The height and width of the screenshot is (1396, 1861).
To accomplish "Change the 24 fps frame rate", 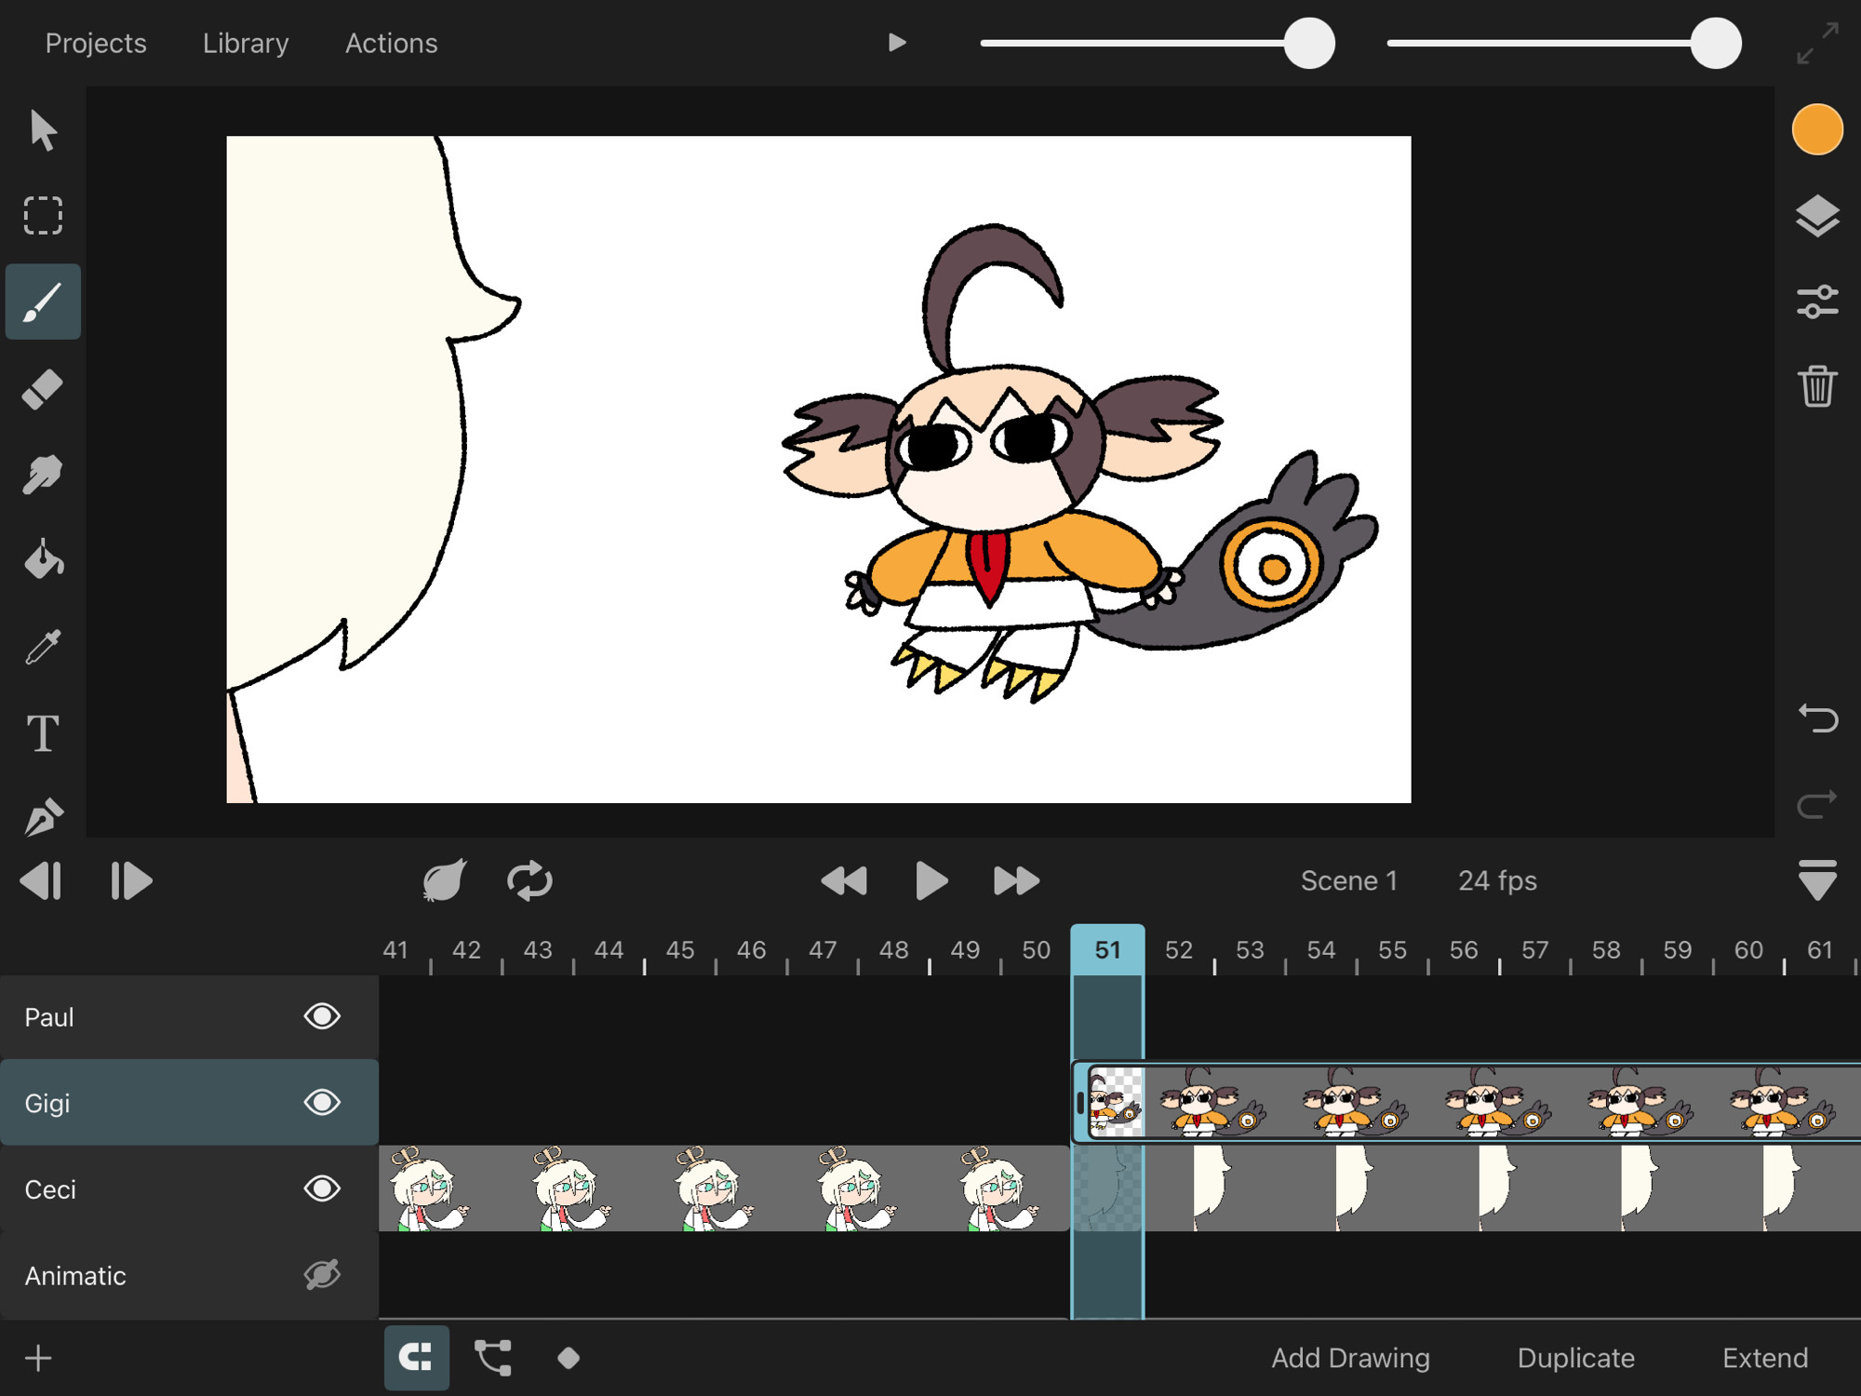I will (x=1497, y=880).
